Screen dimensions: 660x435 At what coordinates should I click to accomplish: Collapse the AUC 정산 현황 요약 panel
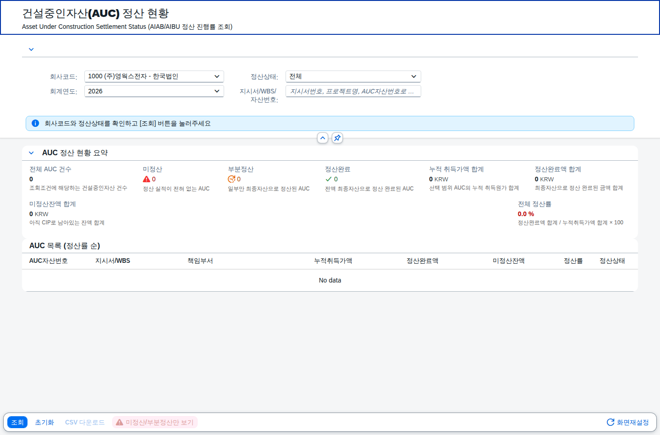point(31,153)
